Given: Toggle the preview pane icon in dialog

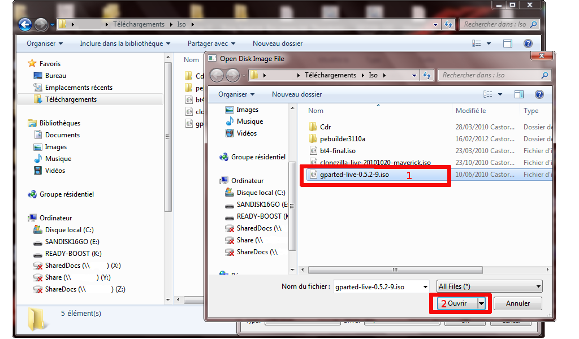Looking at the screenshot, I should (x=518, y=94).
